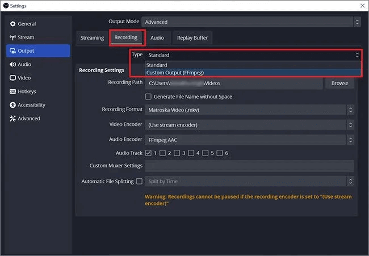This screenshot has width=369, height=256.
Task: Click the Output monitor icon
Action: tap(12, 51)
